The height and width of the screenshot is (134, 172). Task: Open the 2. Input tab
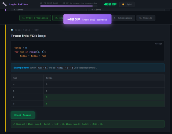coord(58,18)
